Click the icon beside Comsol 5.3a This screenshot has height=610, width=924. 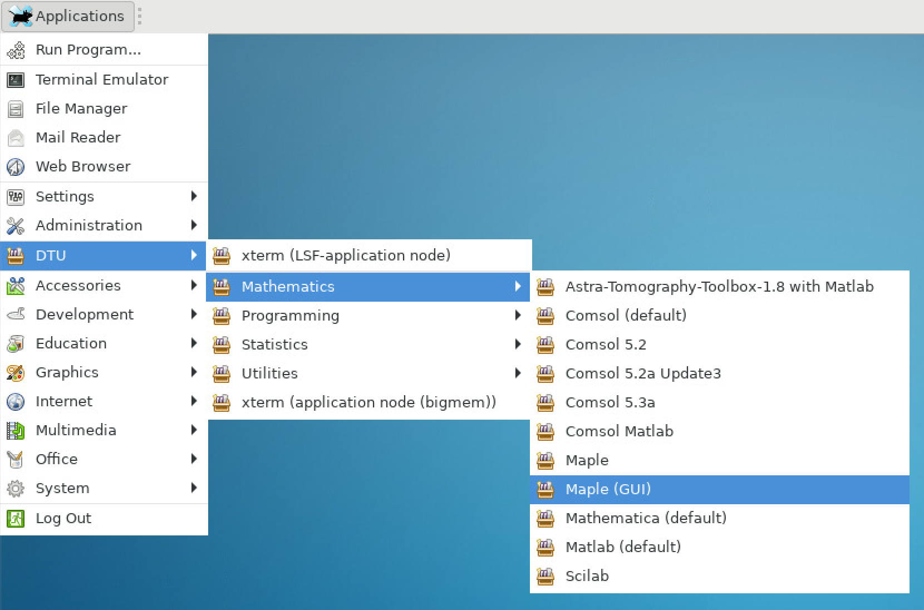pyautogui.click(x=545, y=403)
